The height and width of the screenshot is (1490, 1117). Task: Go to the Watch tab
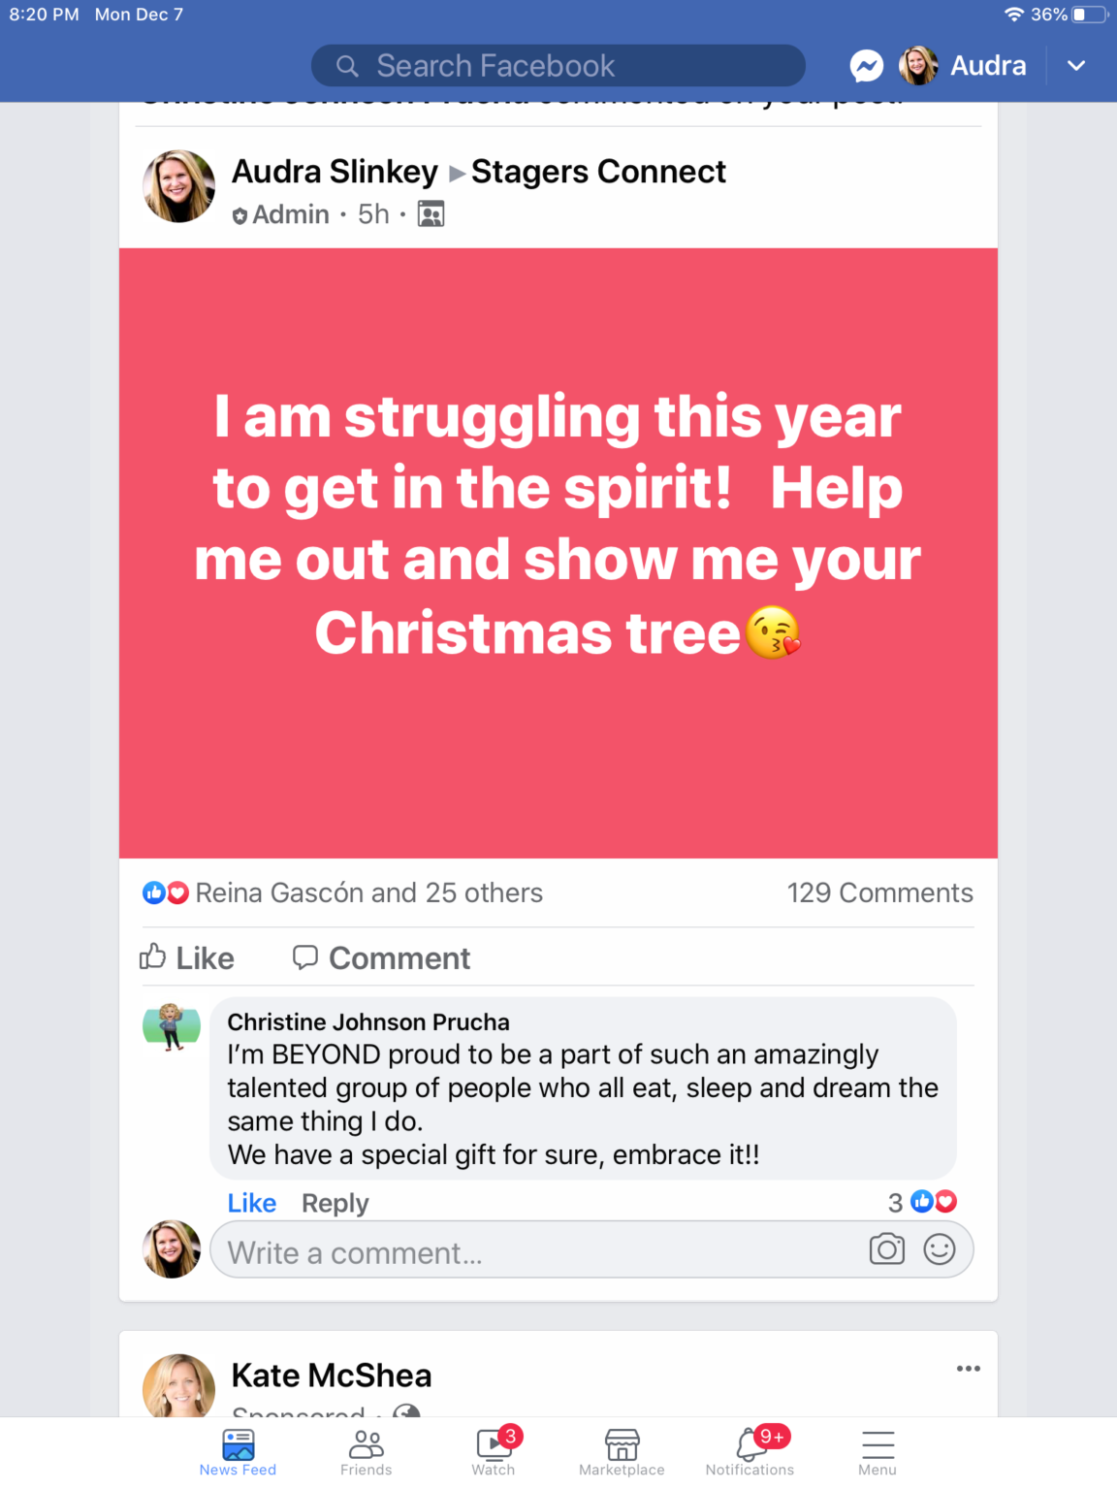click(x=494, y=1451)
